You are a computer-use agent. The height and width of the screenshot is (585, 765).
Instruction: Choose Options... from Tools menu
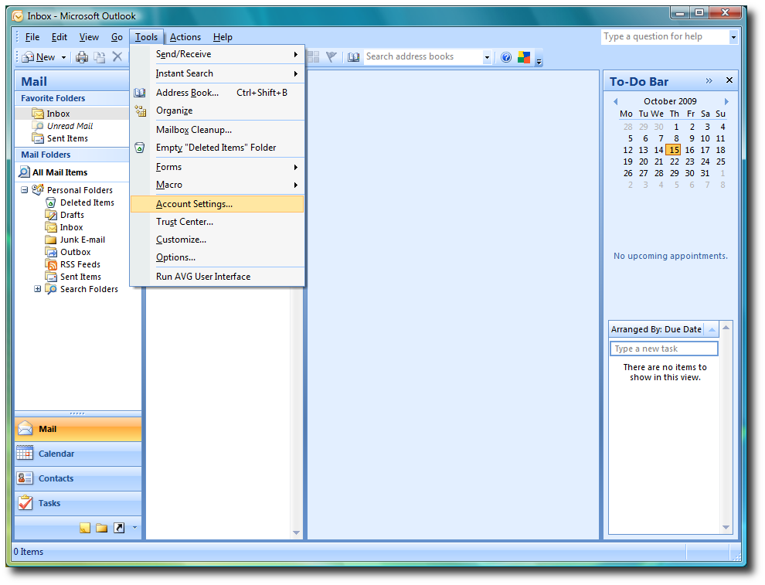(x=218, y=257)
